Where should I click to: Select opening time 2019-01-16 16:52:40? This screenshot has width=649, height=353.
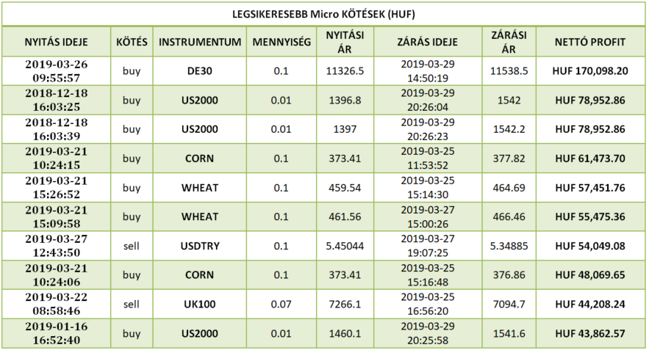pos(56,334)
